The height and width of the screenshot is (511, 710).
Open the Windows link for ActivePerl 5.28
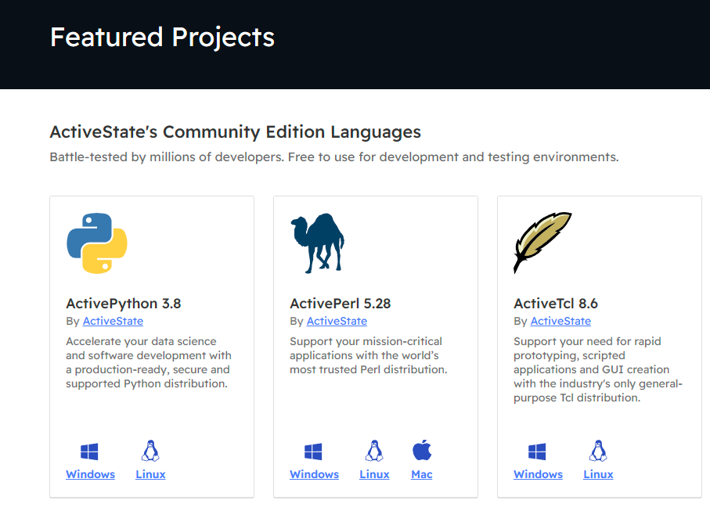[x=314, y=474]
